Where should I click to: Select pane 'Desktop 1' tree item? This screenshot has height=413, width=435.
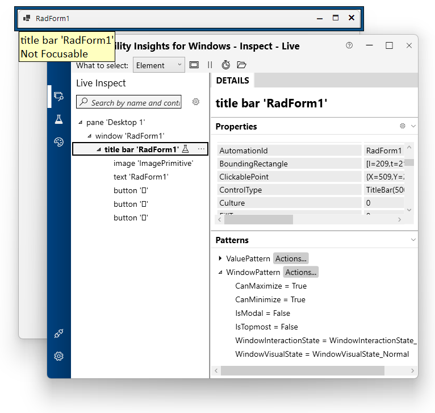click(116, 122)
